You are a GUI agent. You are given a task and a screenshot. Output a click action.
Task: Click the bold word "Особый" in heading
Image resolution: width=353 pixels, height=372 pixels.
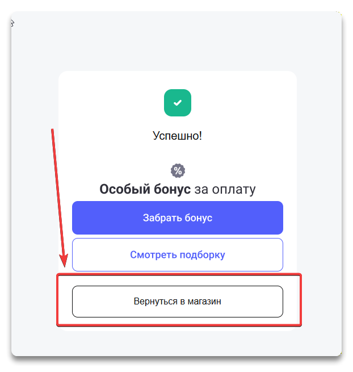coord(122,190)
